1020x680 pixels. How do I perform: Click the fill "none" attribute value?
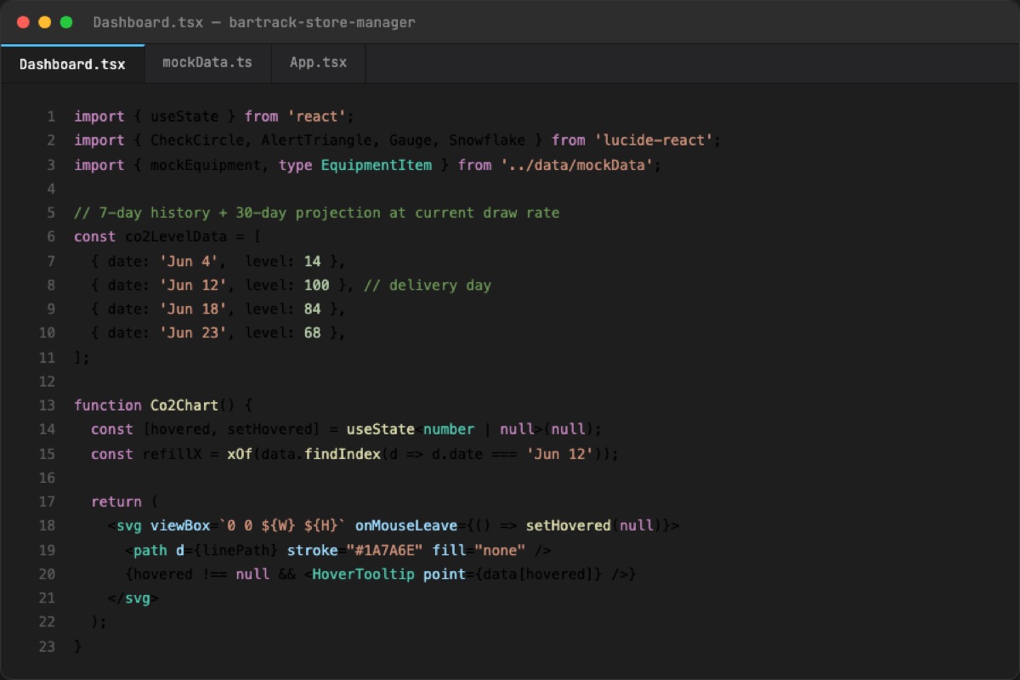[500, 550]
